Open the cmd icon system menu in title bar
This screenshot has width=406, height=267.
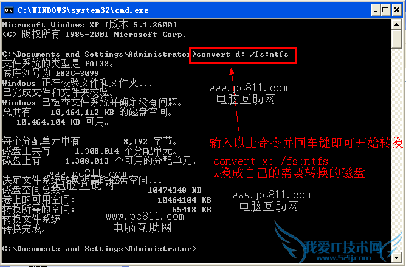coord(9,10)
